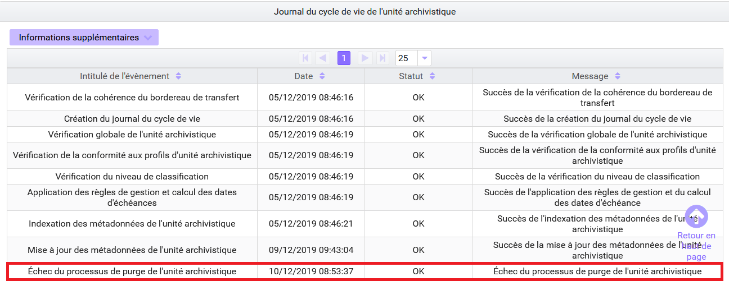Screen dimensions: 729x281
Task: Sort by Message column icon
Action: coord(617,76)
